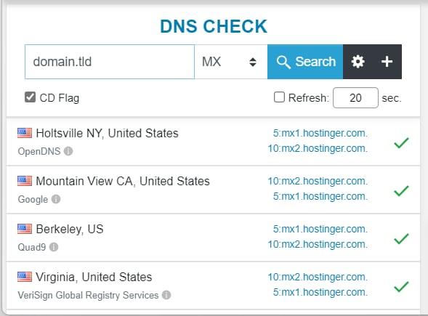This screenshot has width=428, height=316.
Task: Click the US flag beside Virginia, United States
Action: 25,277
